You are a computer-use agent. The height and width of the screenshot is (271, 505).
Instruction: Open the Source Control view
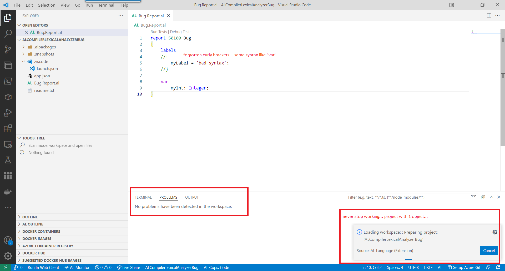[x=8, y=49]
